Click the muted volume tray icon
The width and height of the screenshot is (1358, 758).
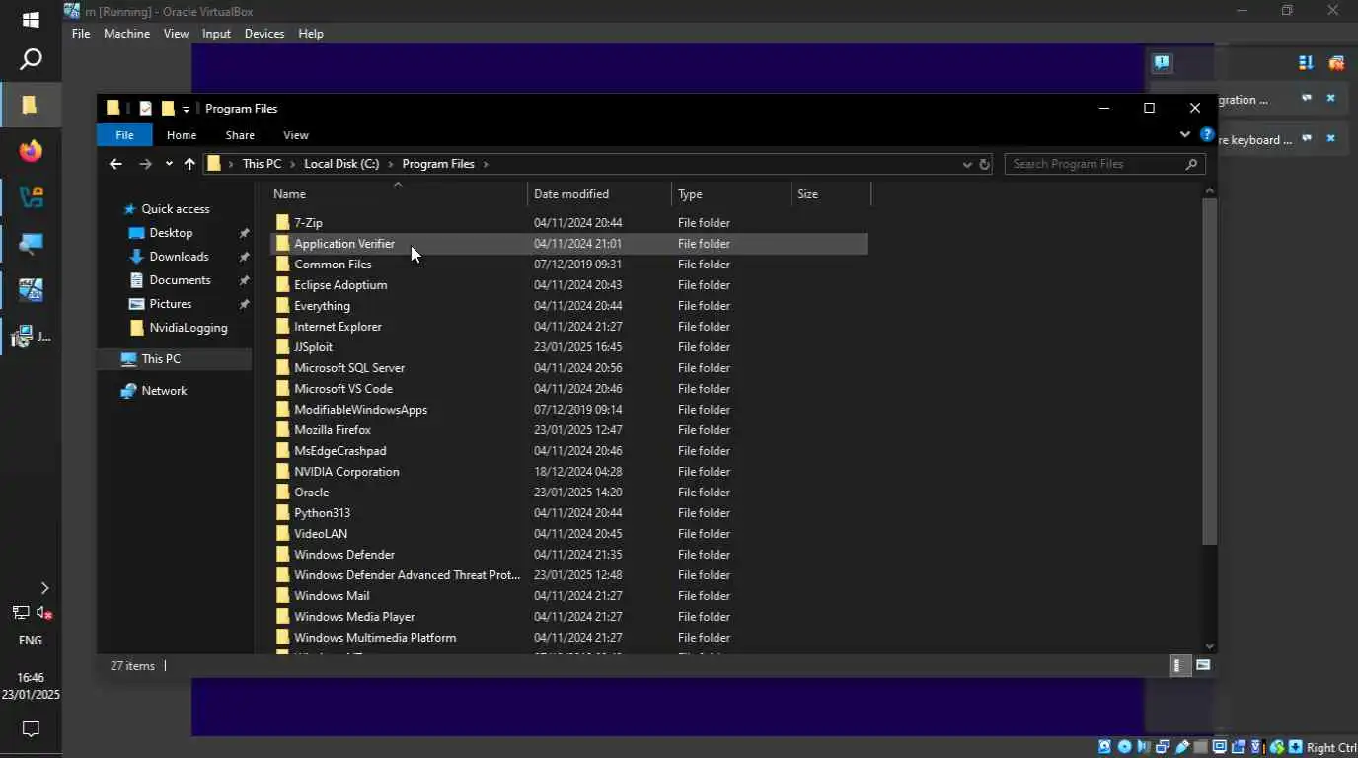[x=43, y=613]
